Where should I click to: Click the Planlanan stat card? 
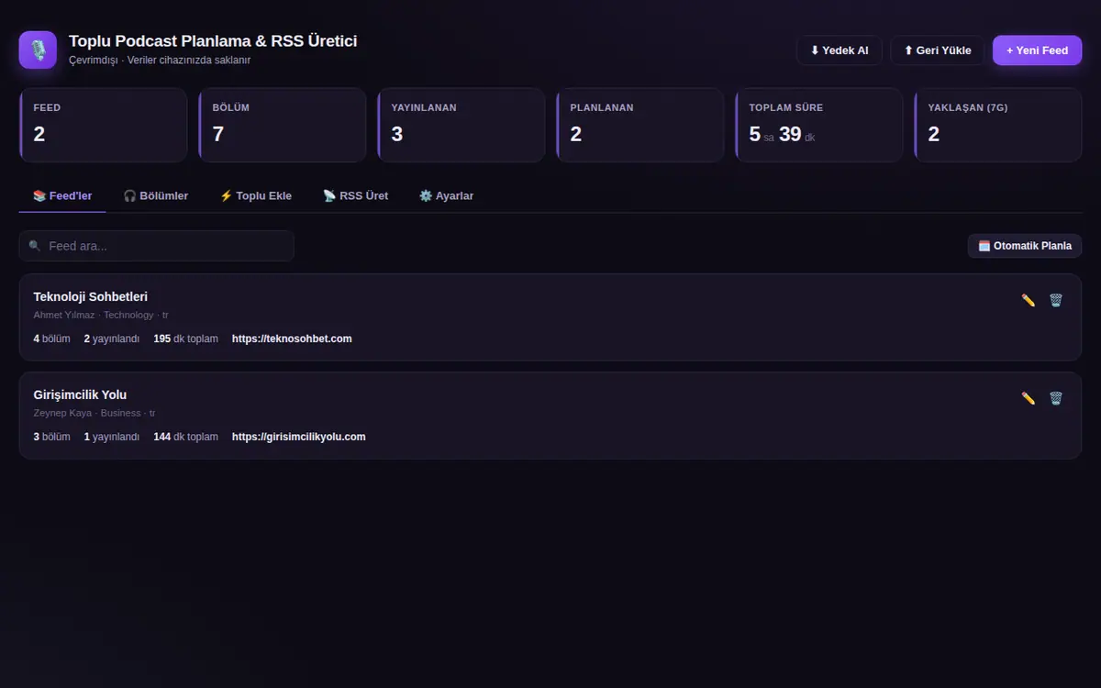pos(639,125)
